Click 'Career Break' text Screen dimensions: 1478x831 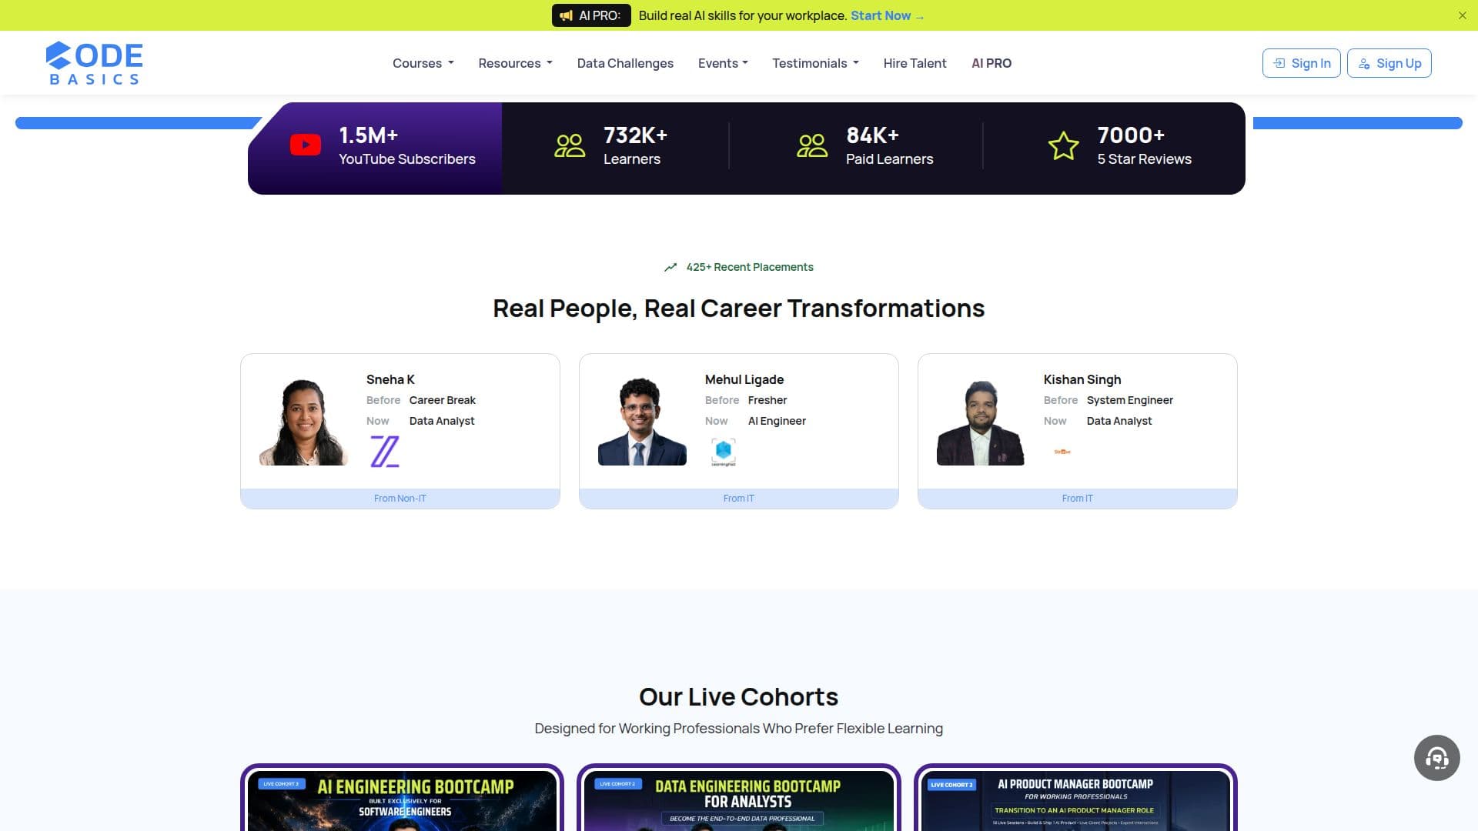(x=443, y=400)
